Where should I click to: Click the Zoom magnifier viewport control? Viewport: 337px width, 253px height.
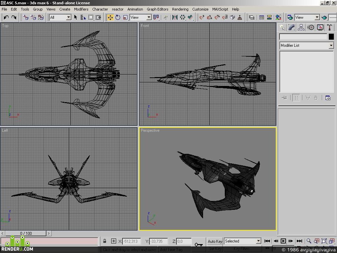[309, 241]
